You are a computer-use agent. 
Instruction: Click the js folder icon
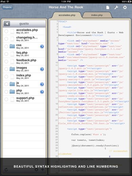(x=12, y=84)
